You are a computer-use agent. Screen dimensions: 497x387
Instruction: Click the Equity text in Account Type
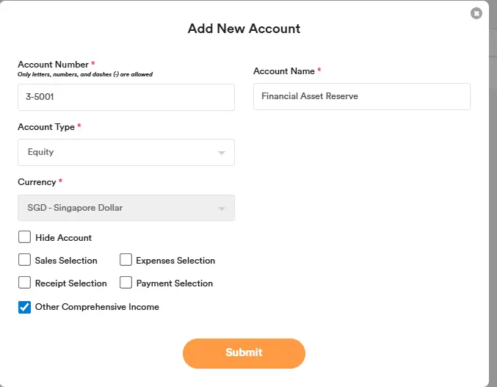(41, 152)
